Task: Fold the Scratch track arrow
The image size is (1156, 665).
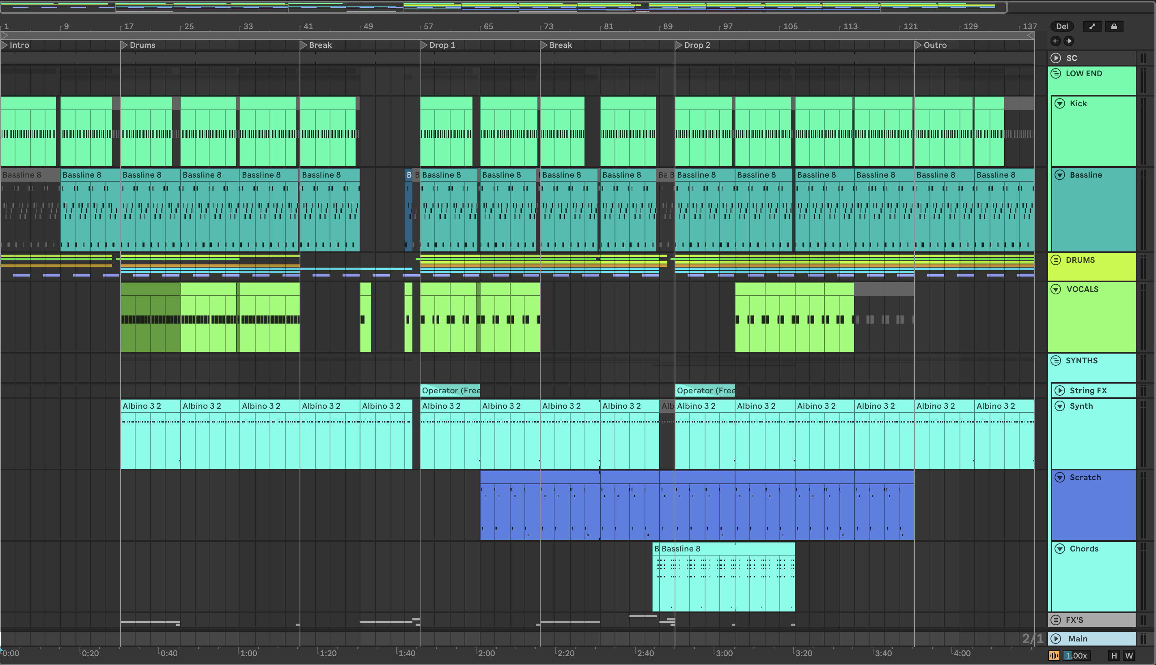Action: pyautogui.click(x=1059, y=477)
